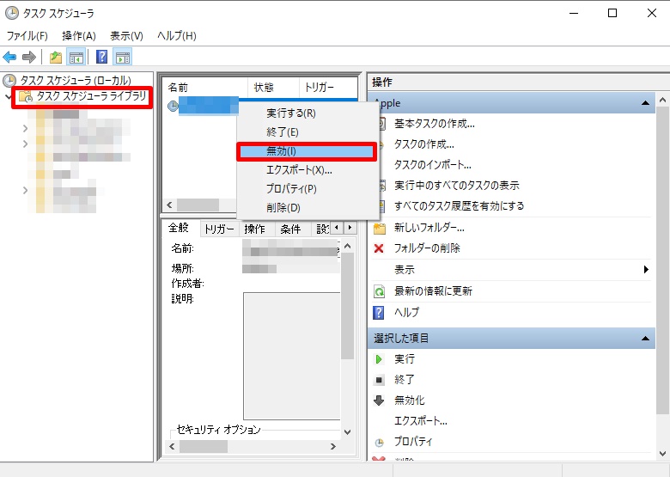
Task: Open the 操作(A) menu in menu bar
Action: (x=78, y=36)
